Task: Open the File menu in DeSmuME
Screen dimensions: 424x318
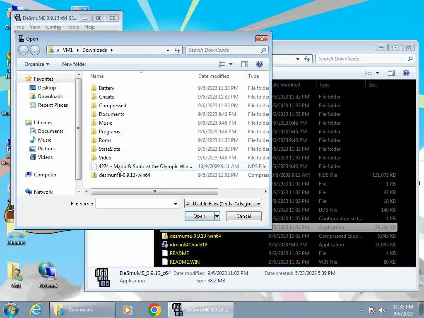Action: click(x=20, y=27)
